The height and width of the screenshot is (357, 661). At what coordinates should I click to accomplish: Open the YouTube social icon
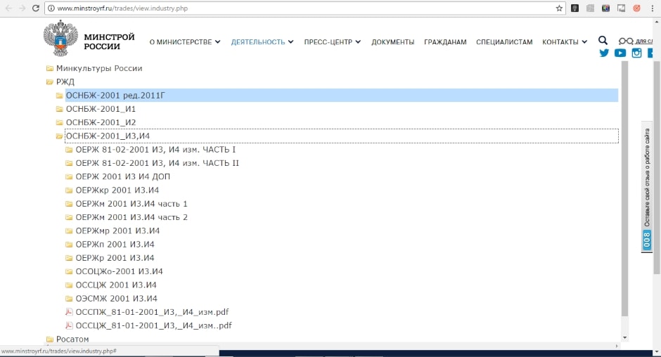(x=620, y=53)
